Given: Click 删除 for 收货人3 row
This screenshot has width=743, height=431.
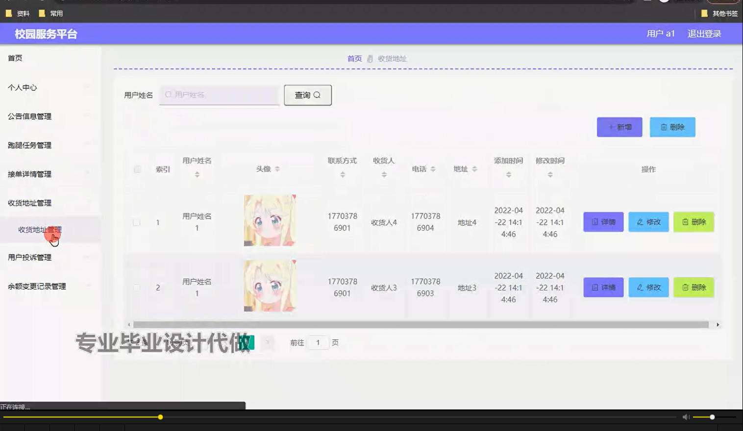Looking at the screenshot, I should pyautogui.click(x=693, y=287).
